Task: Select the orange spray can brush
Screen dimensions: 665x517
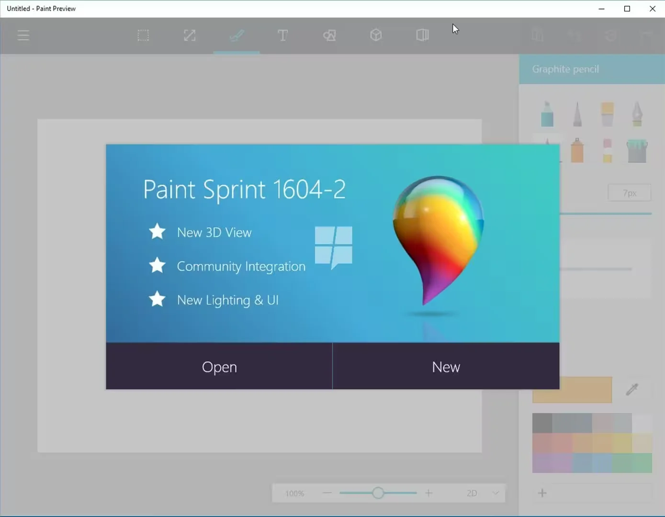Action: [577, 151]
